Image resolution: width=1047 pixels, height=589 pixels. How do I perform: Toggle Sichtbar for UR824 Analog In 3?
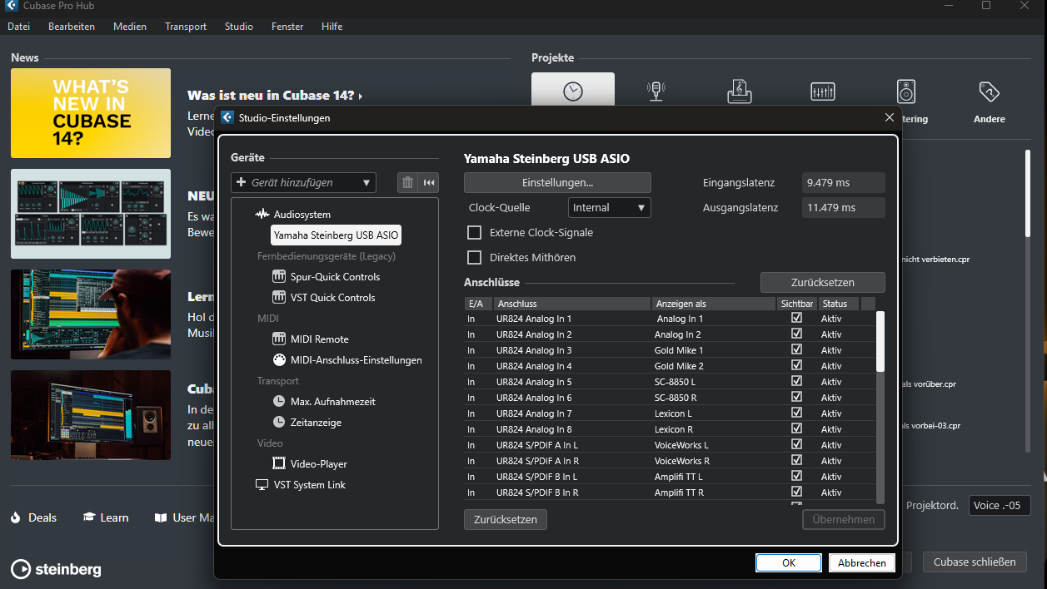(796, 349)
